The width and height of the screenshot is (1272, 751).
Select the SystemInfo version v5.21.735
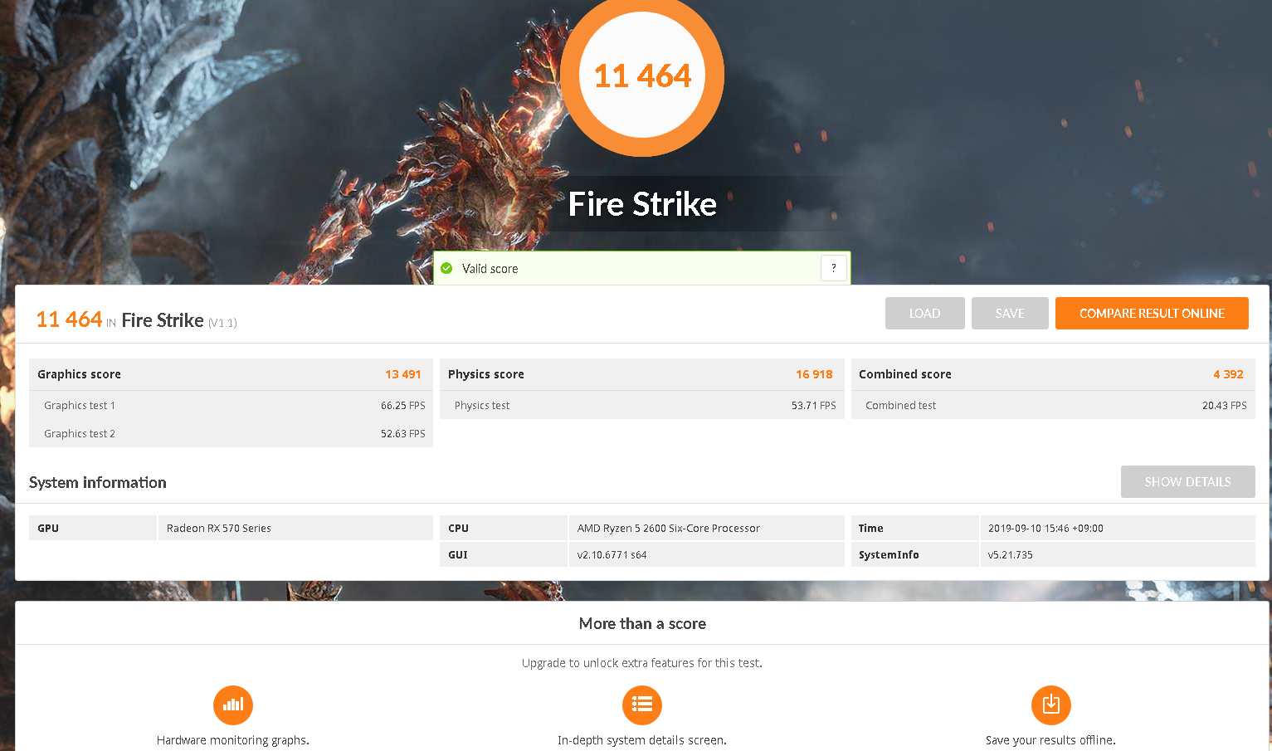pos(1011,555)
